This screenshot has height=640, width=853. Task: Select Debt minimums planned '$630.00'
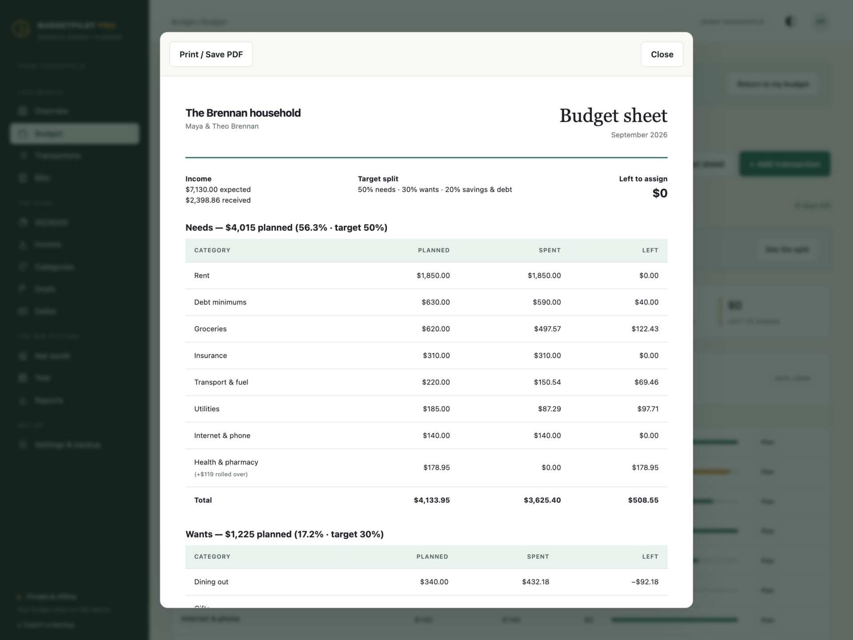(435, 302)
